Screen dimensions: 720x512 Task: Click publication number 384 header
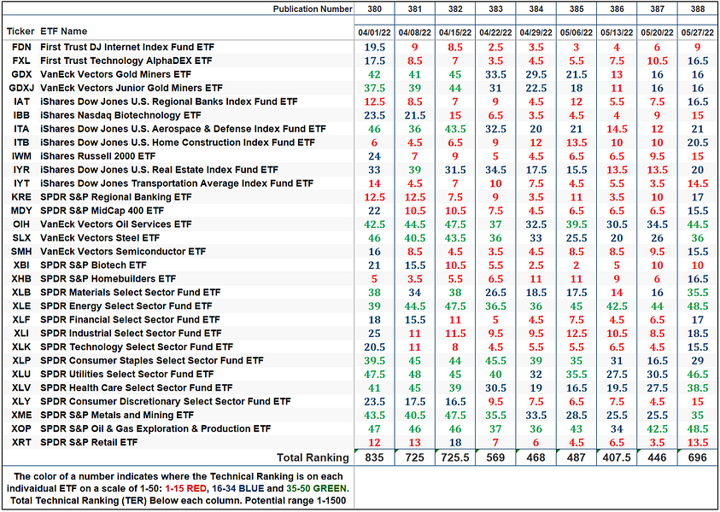point(536,9)
